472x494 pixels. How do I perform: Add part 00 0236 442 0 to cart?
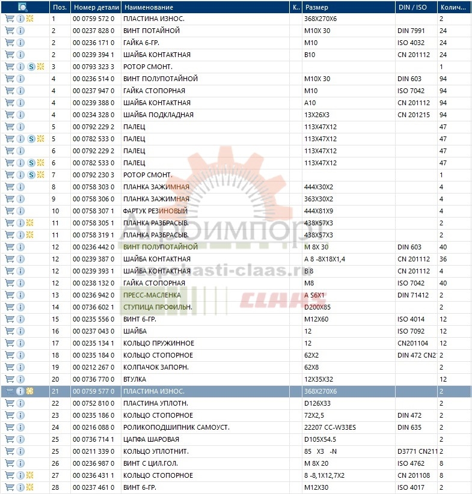click(10, 247)
